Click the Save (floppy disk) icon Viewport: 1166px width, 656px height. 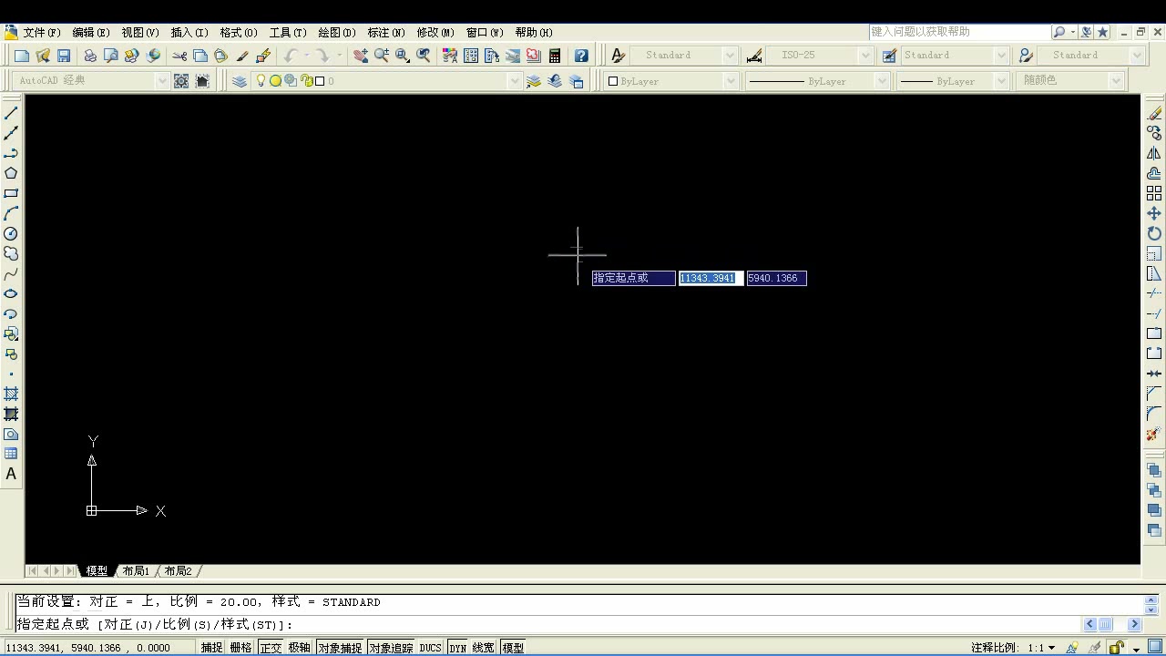click(x=64, y=56)
